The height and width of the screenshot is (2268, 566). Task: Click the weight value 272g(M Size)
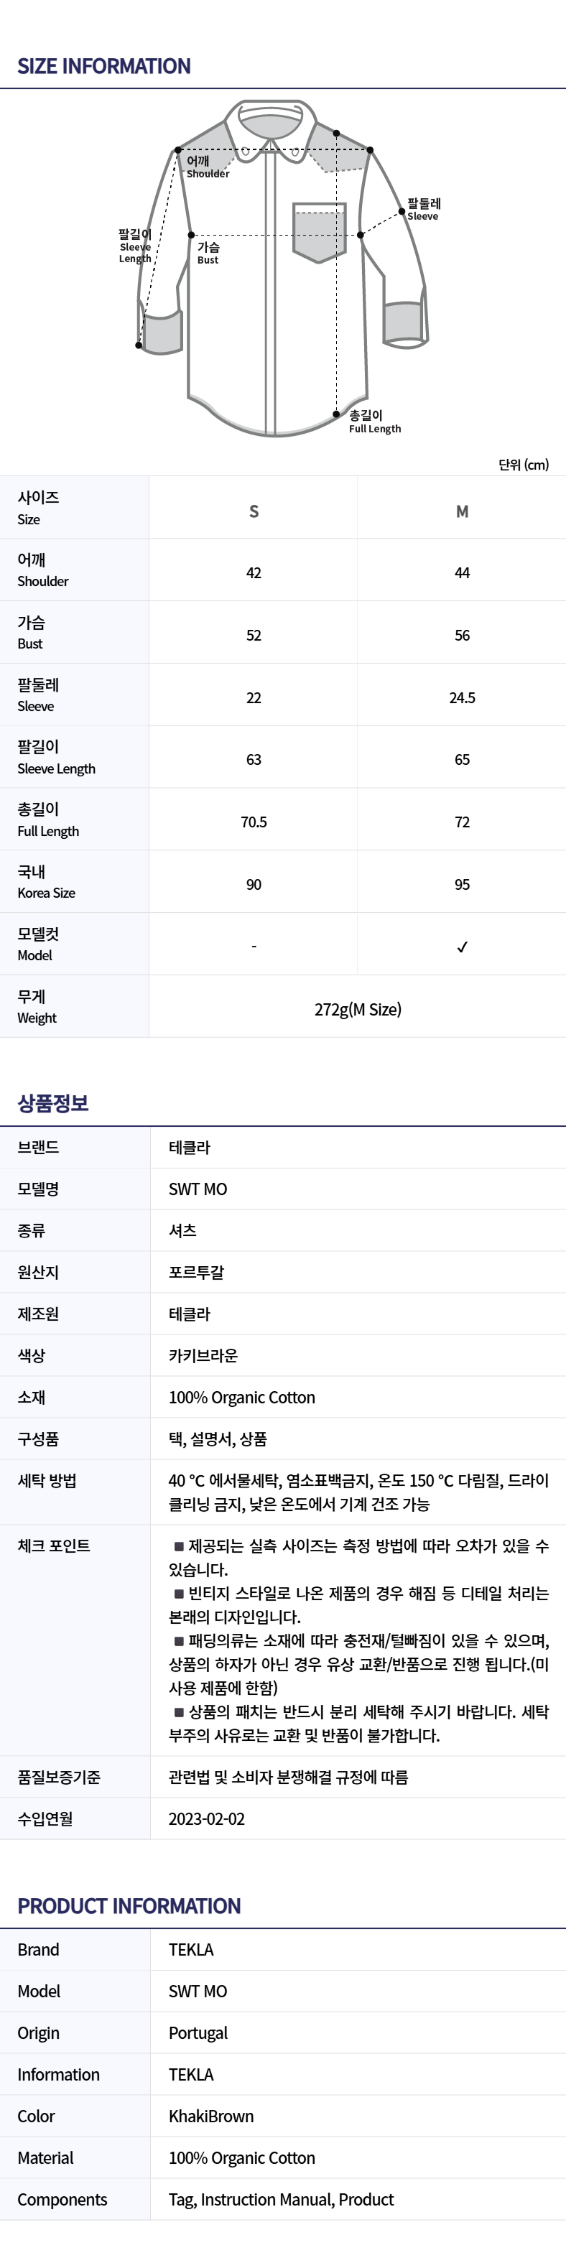[x=358, y=1010]
